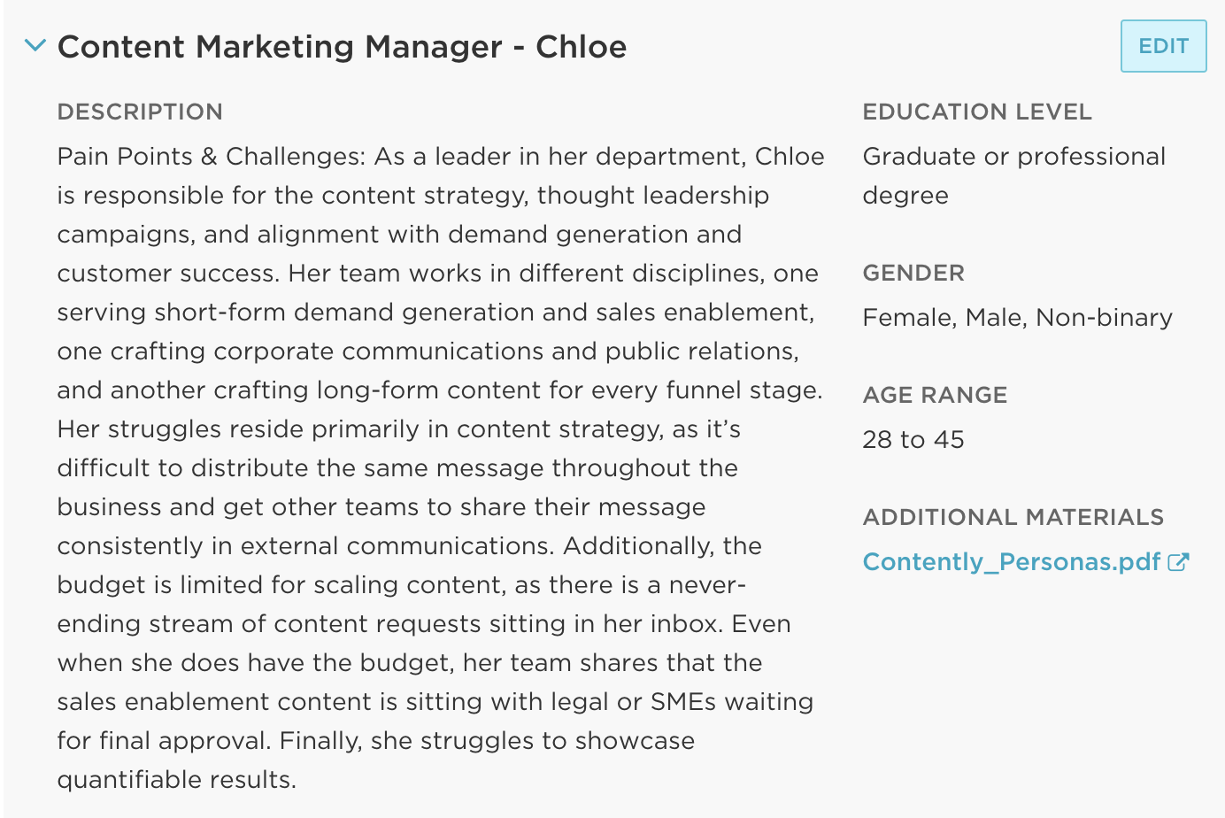Image resolution: width=1225 pixels, height=818 pixels.
Task: Click the 28 to 45 age value
Action: [913, 440]
